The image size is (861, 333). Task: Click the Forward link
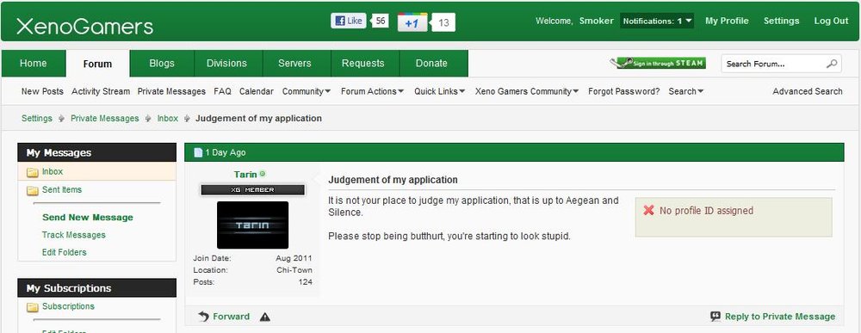[231, 317]
